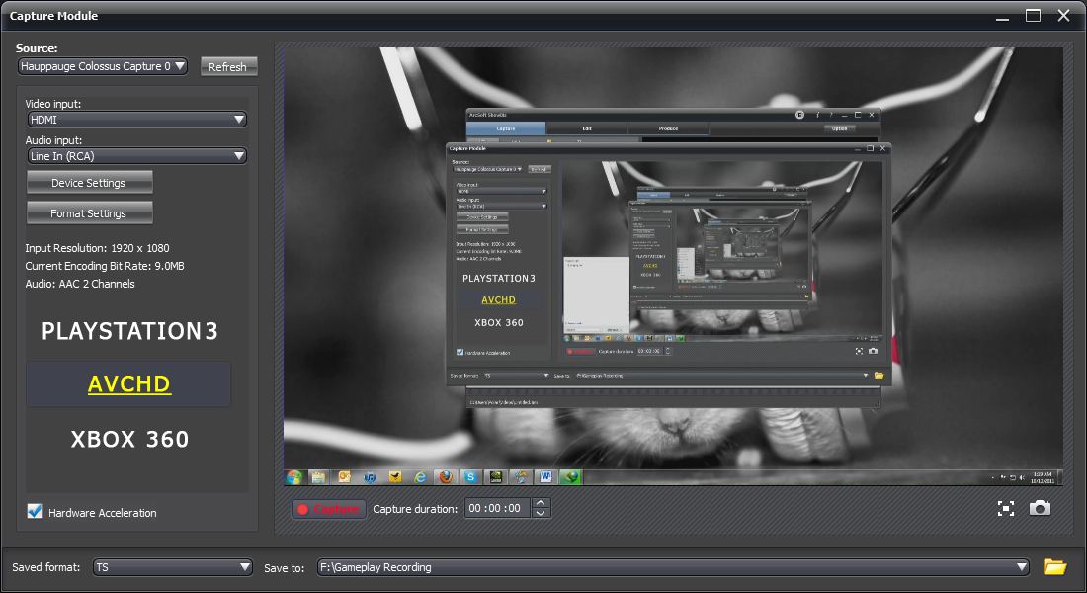Image resolution: width=1087 pixels, height=593 pixels.
Task: Click the Internet Explorer icon in the preview taskbar
Action: [x=420, y=476]
